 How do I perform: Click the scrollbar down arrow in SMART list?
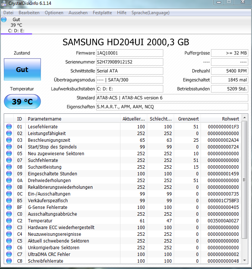click(x=245, y=260)
